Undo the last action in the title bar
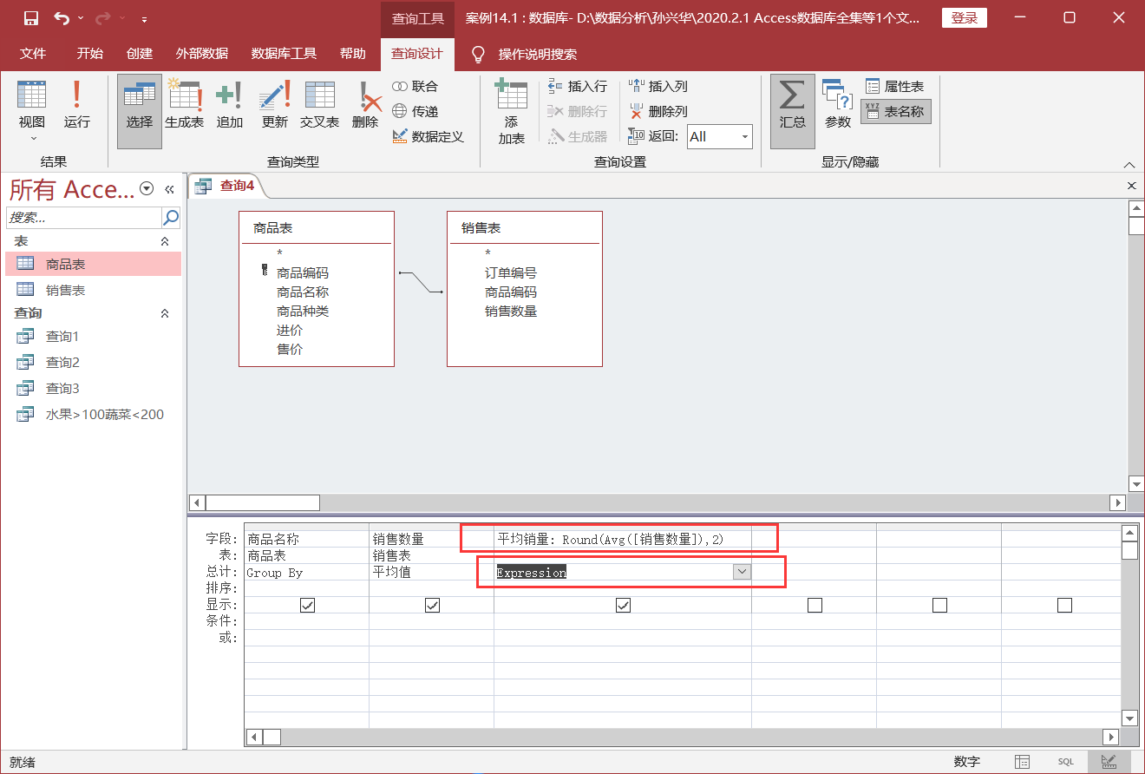The image size is (1145, 774). tap(62, 18)
